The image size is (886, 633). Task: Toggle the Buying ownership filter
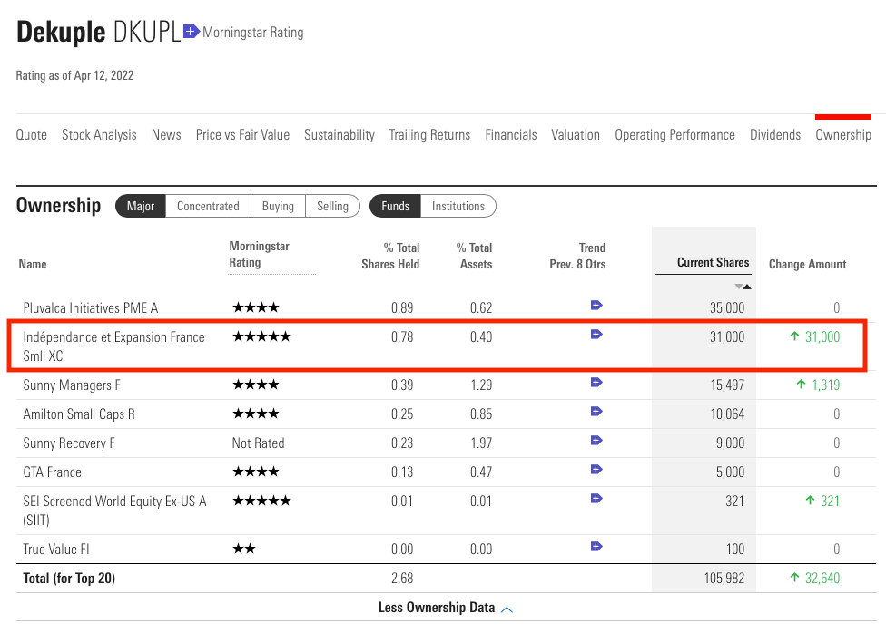pyautogui.click(x=278, y=206)
